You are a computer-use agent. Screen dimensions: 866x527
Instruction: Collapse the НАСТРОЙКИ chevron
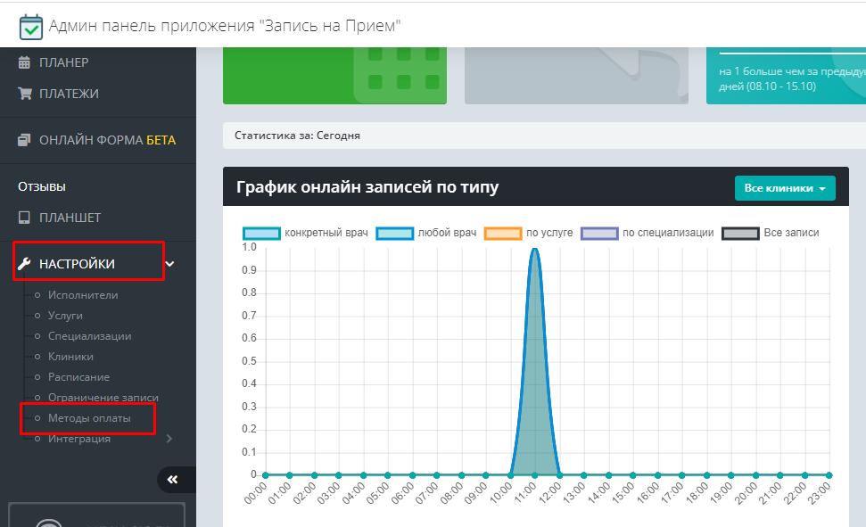(169, 264)
